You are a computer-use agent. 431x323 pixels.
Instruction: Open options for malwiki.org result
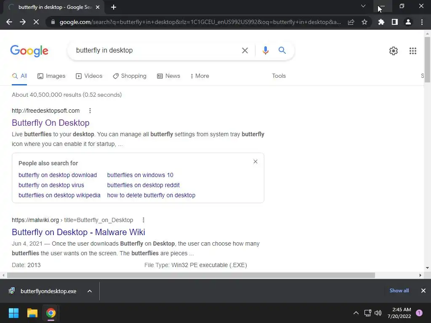(x=143, y=220)
